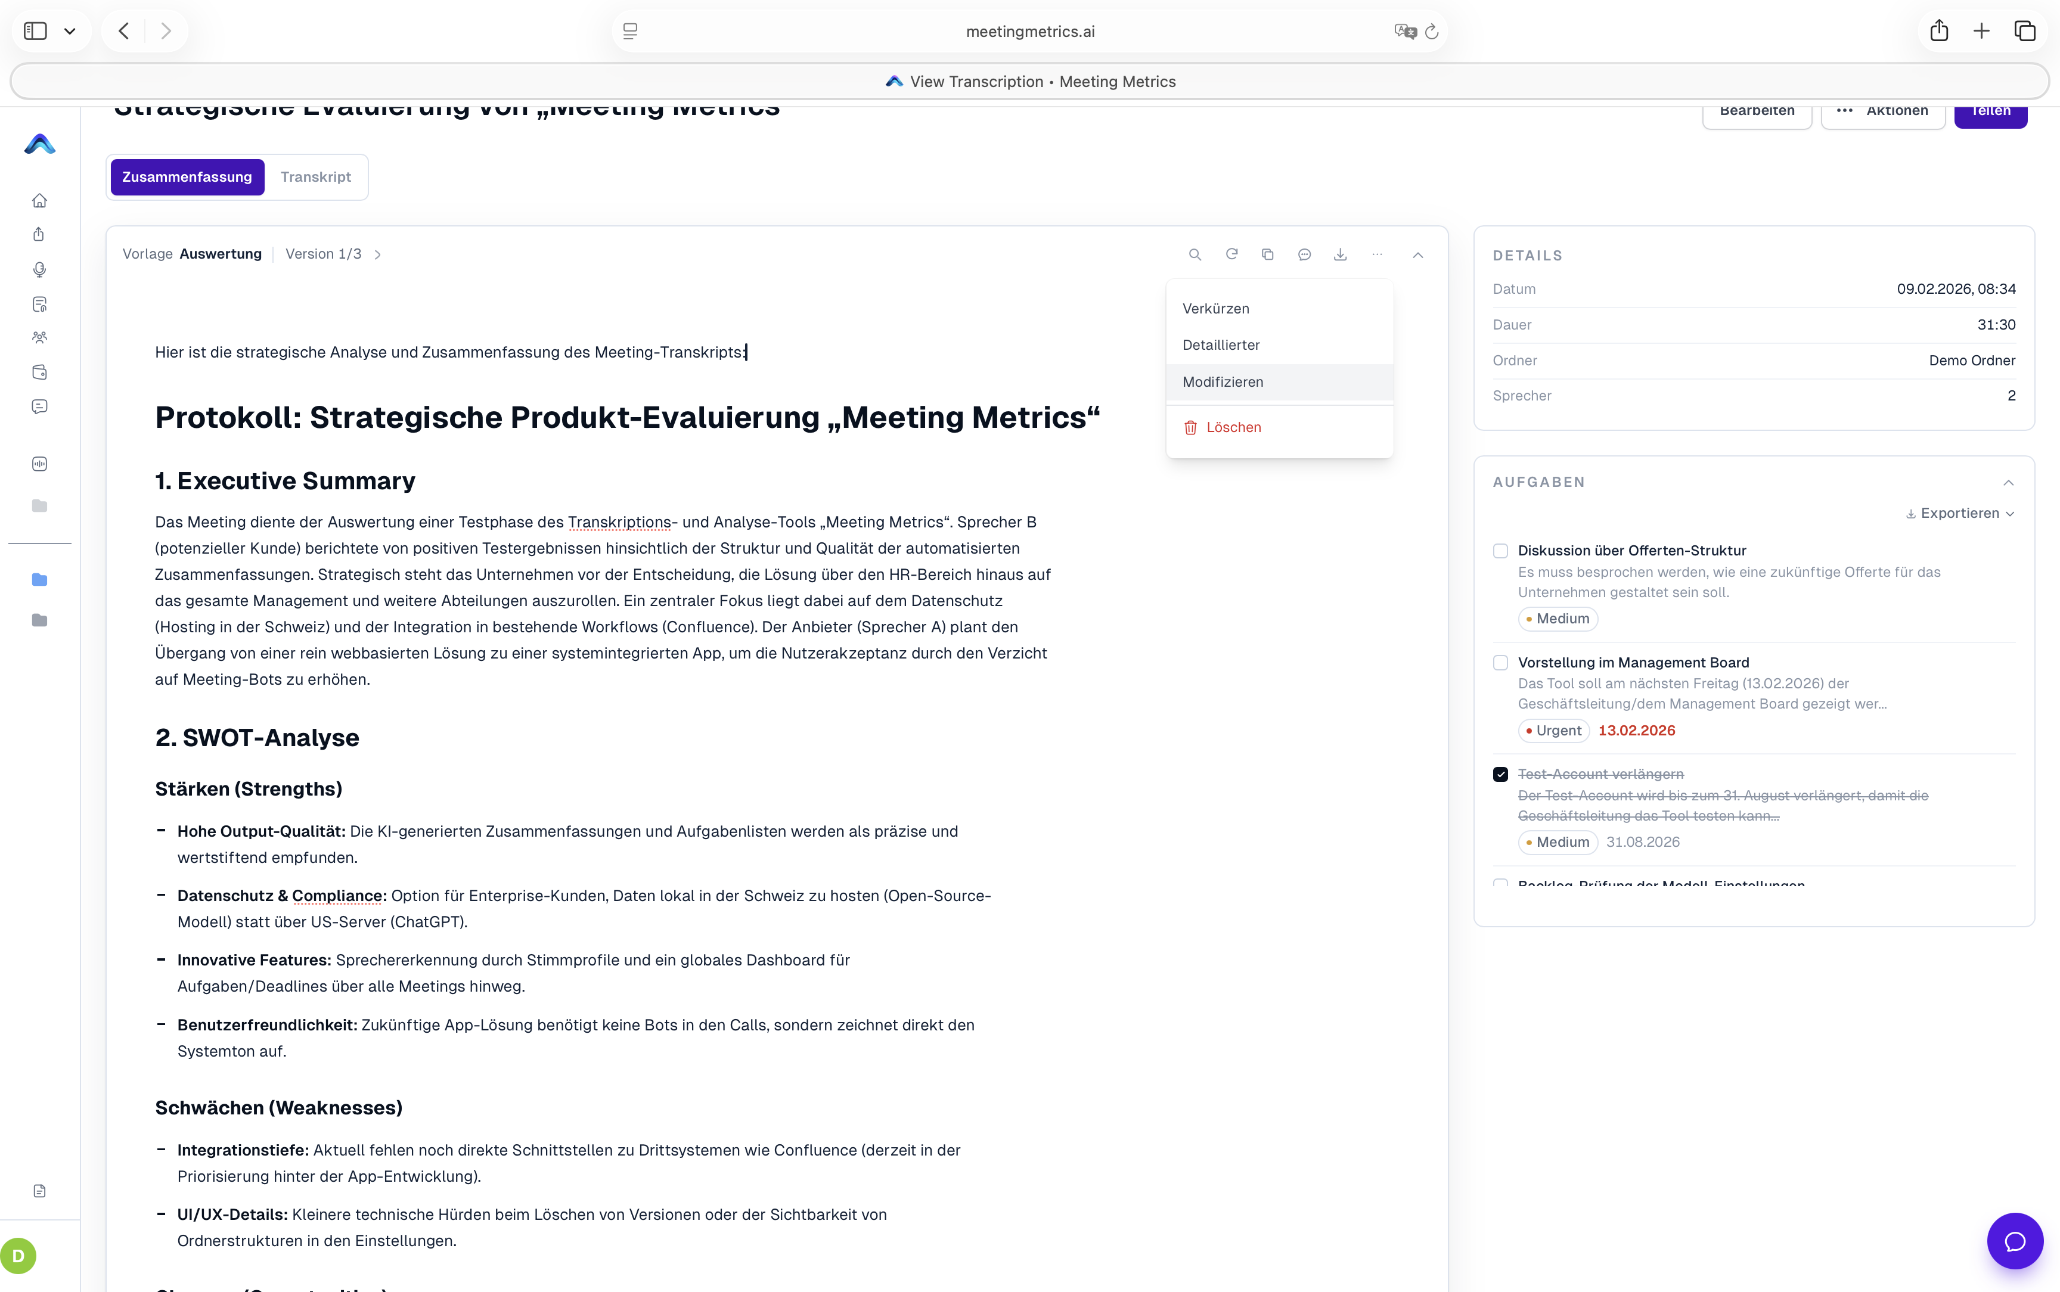Go to next version via Version 1/3 chevron
Viewport: 2060px width, 1292px height.
(378, 254)
